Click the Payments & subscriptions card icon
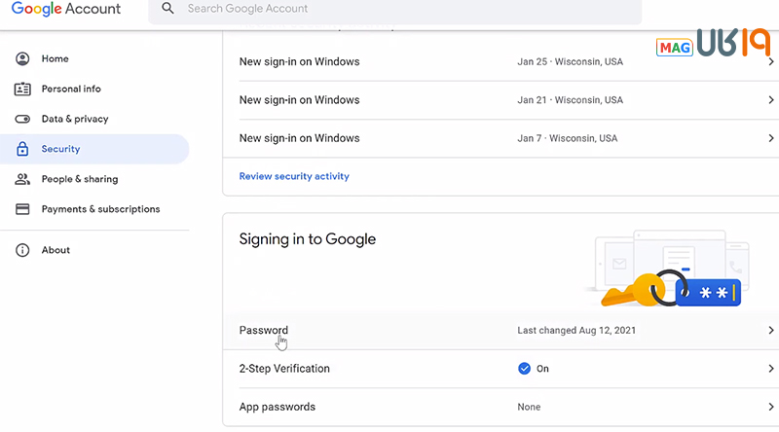 (22, 209)
